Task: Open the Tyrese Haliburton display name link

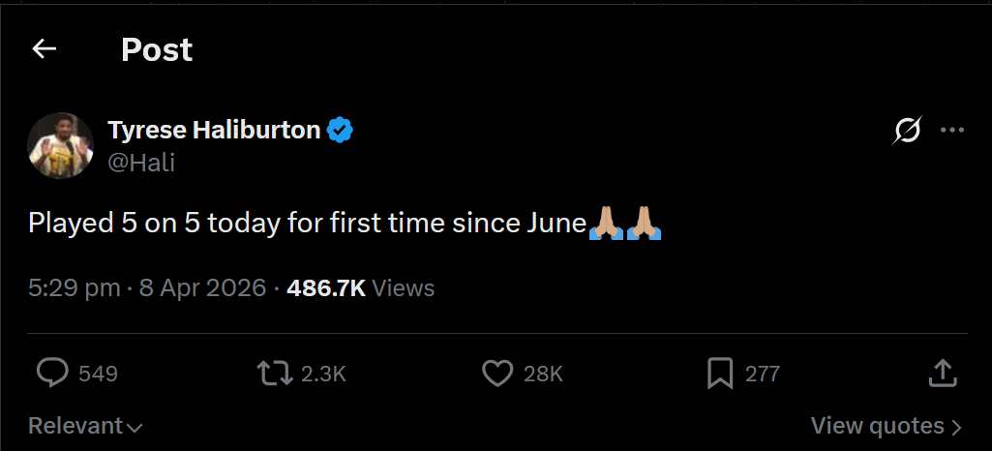Action: click(x=215, y=131)
